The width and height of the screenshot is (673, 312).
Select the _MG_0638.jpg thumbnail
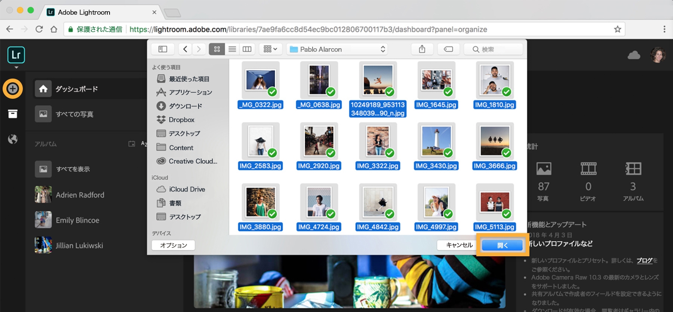[x=319, y=80]
